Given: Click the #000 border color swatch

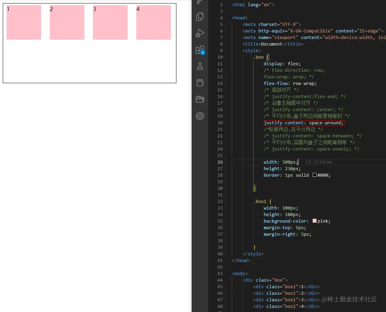Looking at the screenshot, I should point(314,175).
